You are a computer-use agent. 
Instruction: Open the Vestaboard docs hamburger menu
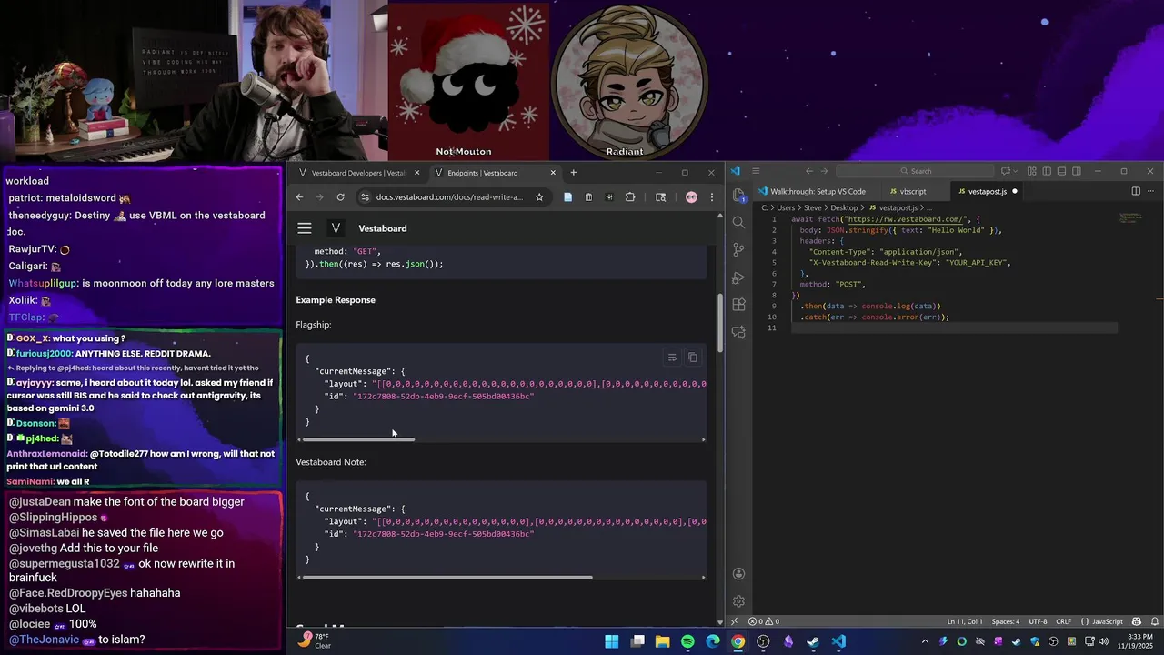pos(305,228)
